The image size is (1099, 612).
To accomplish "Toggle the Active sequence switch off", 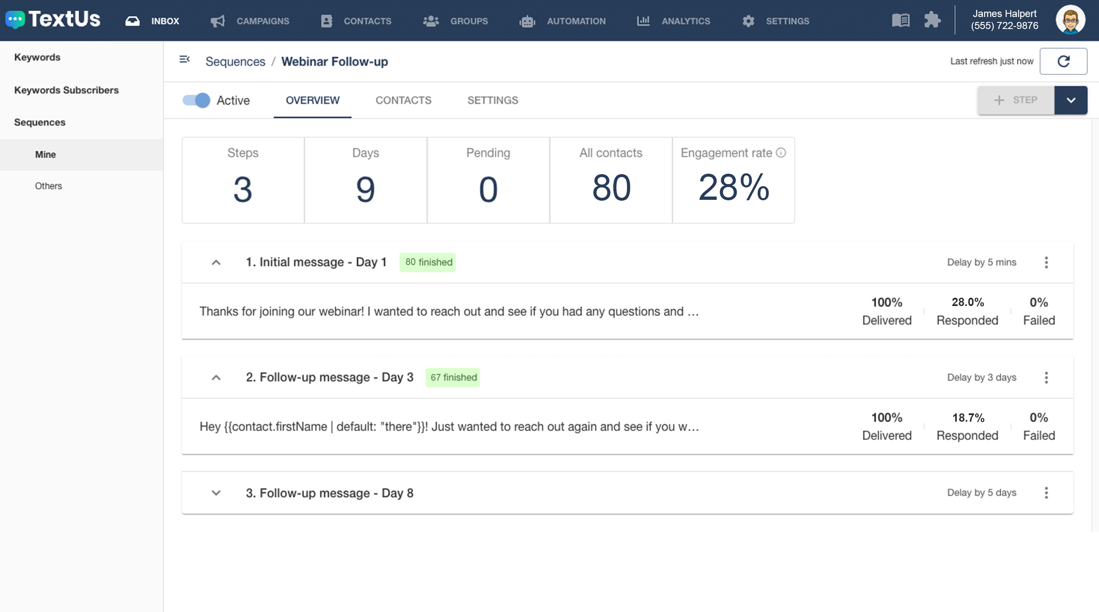I will pyautogui.click(x=196, y=100).
